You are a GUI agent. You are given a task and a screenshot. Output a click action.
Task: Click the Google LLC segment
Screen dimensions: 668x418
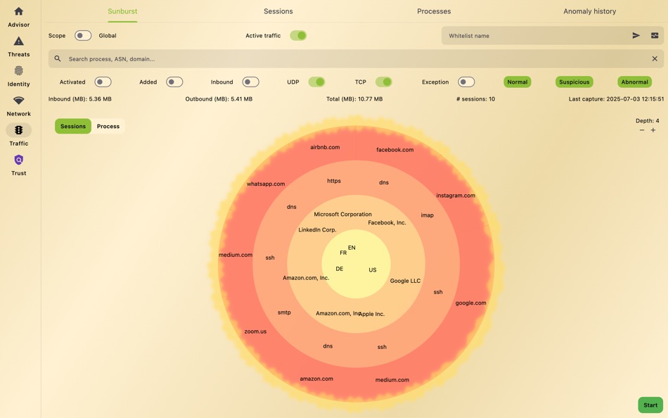[x=405, y=281]
